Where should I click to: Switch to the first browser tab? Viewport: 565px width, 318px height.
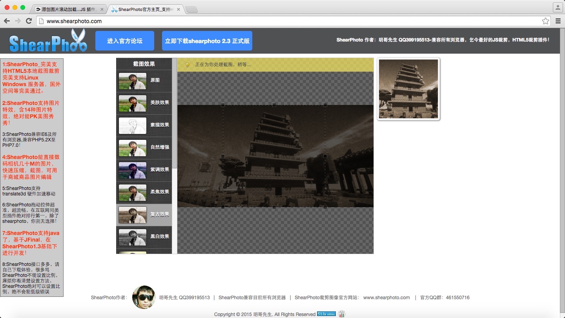pos(69,9)
